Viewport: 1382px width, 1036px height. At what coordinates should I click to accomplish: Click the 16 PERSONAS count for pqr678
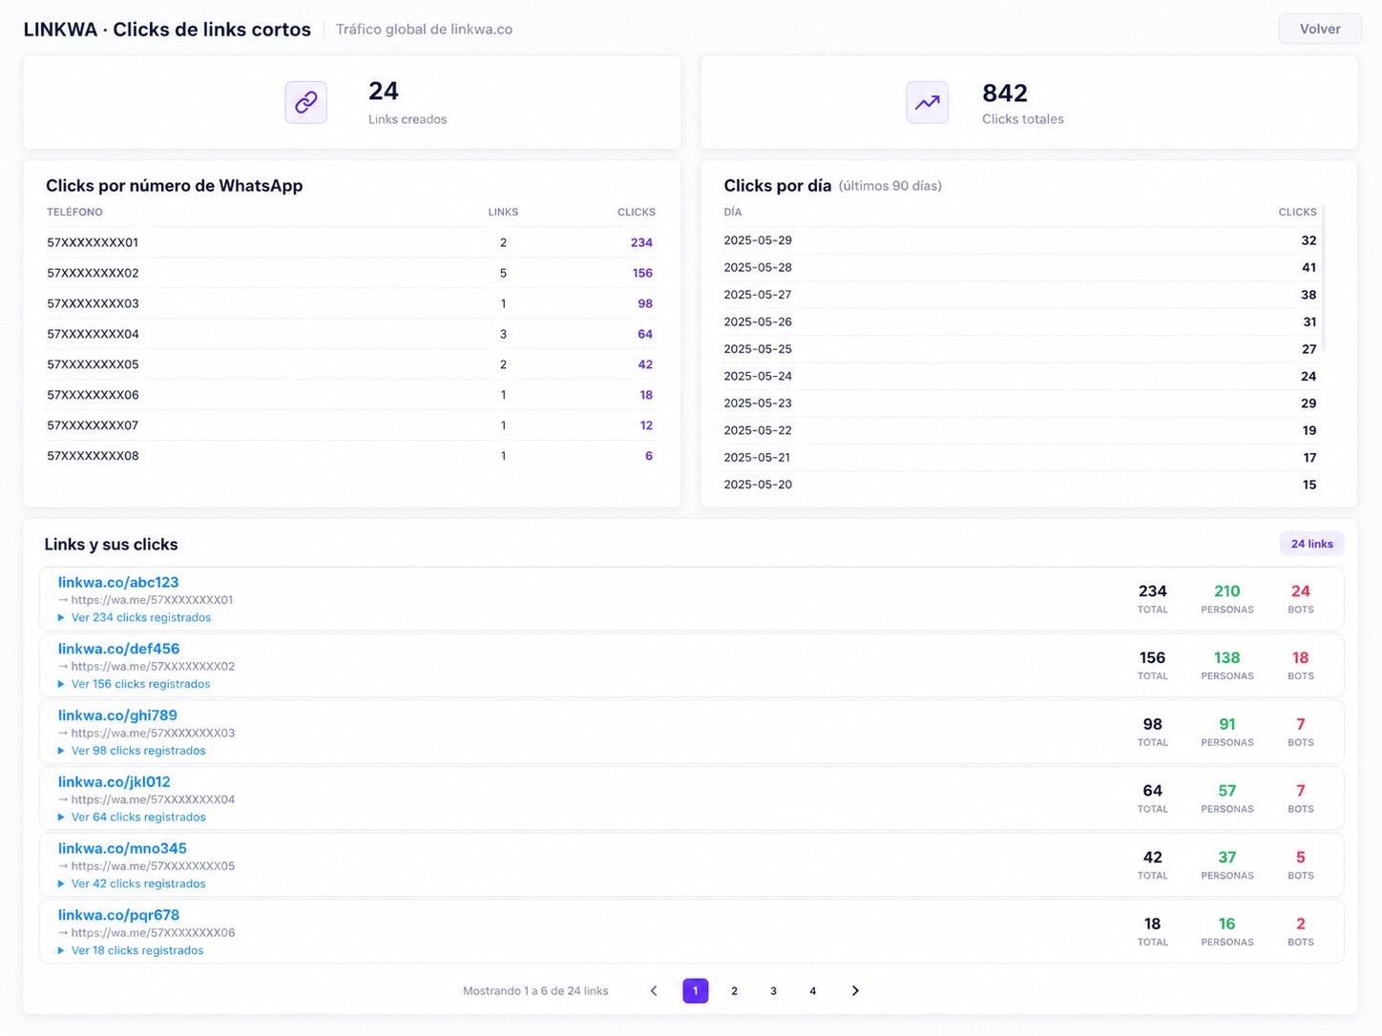coord(1227,924)
